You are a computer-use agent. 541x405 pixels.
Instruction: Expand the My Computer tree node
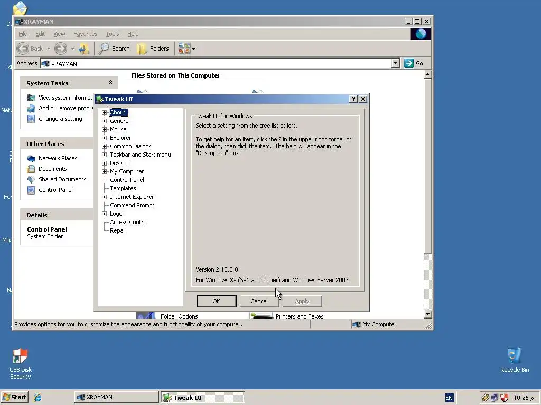pyautogui.click(x=104, y=171)
